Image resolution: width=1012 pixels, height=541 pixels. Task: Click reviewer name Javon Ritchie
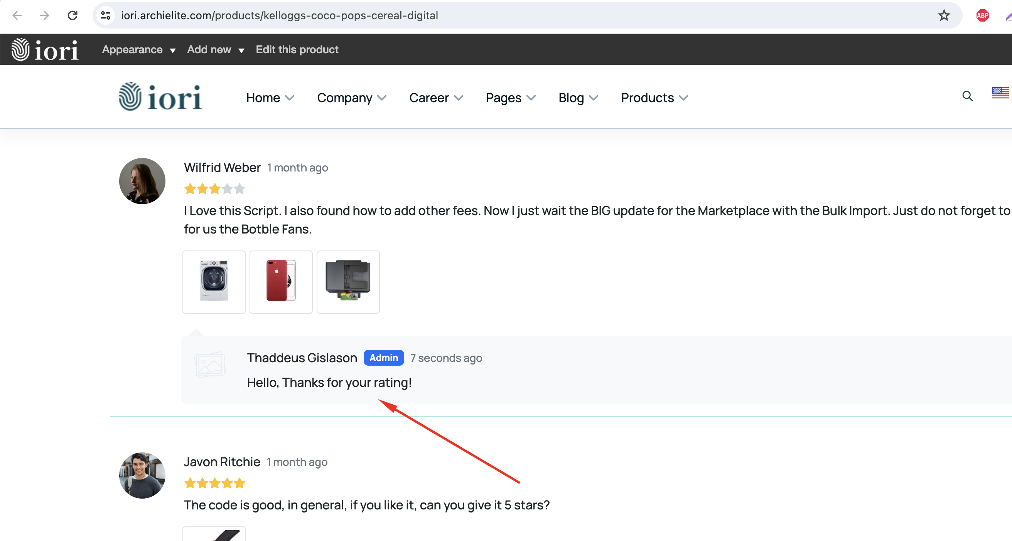coord(222,462)
